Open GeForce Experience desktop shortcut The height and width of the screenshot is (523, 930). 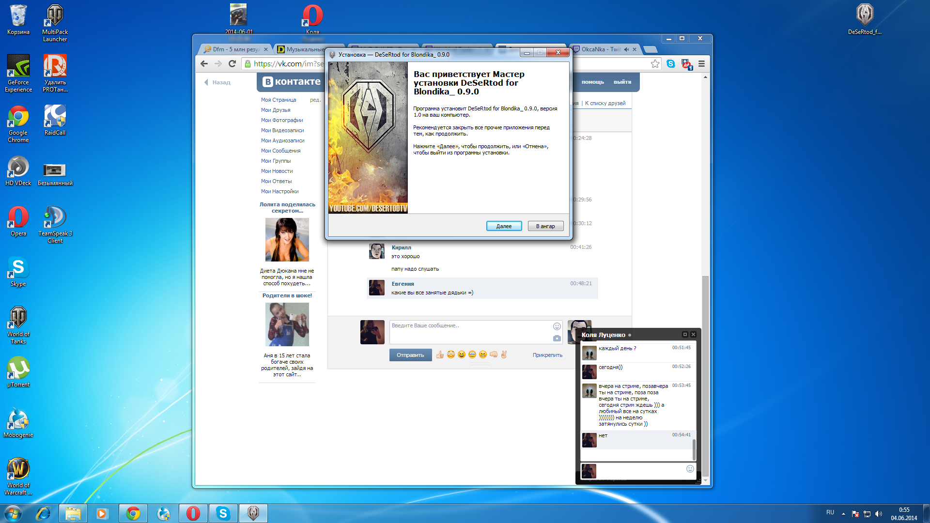(x=18, y=73)
